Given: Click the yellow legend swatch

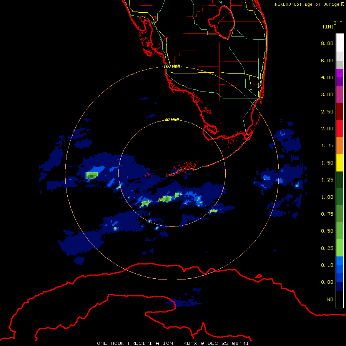Looking at the screenshot, I should 339,163.
